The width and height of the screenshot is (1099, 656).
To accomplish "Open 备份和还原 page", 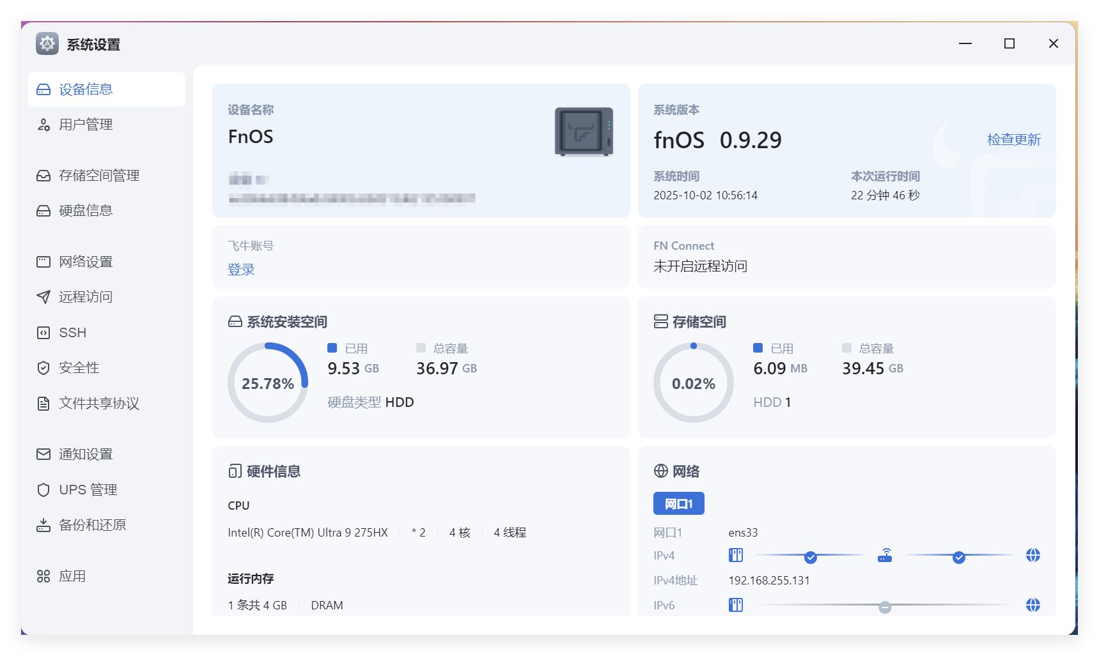I will tap(107, 525).
